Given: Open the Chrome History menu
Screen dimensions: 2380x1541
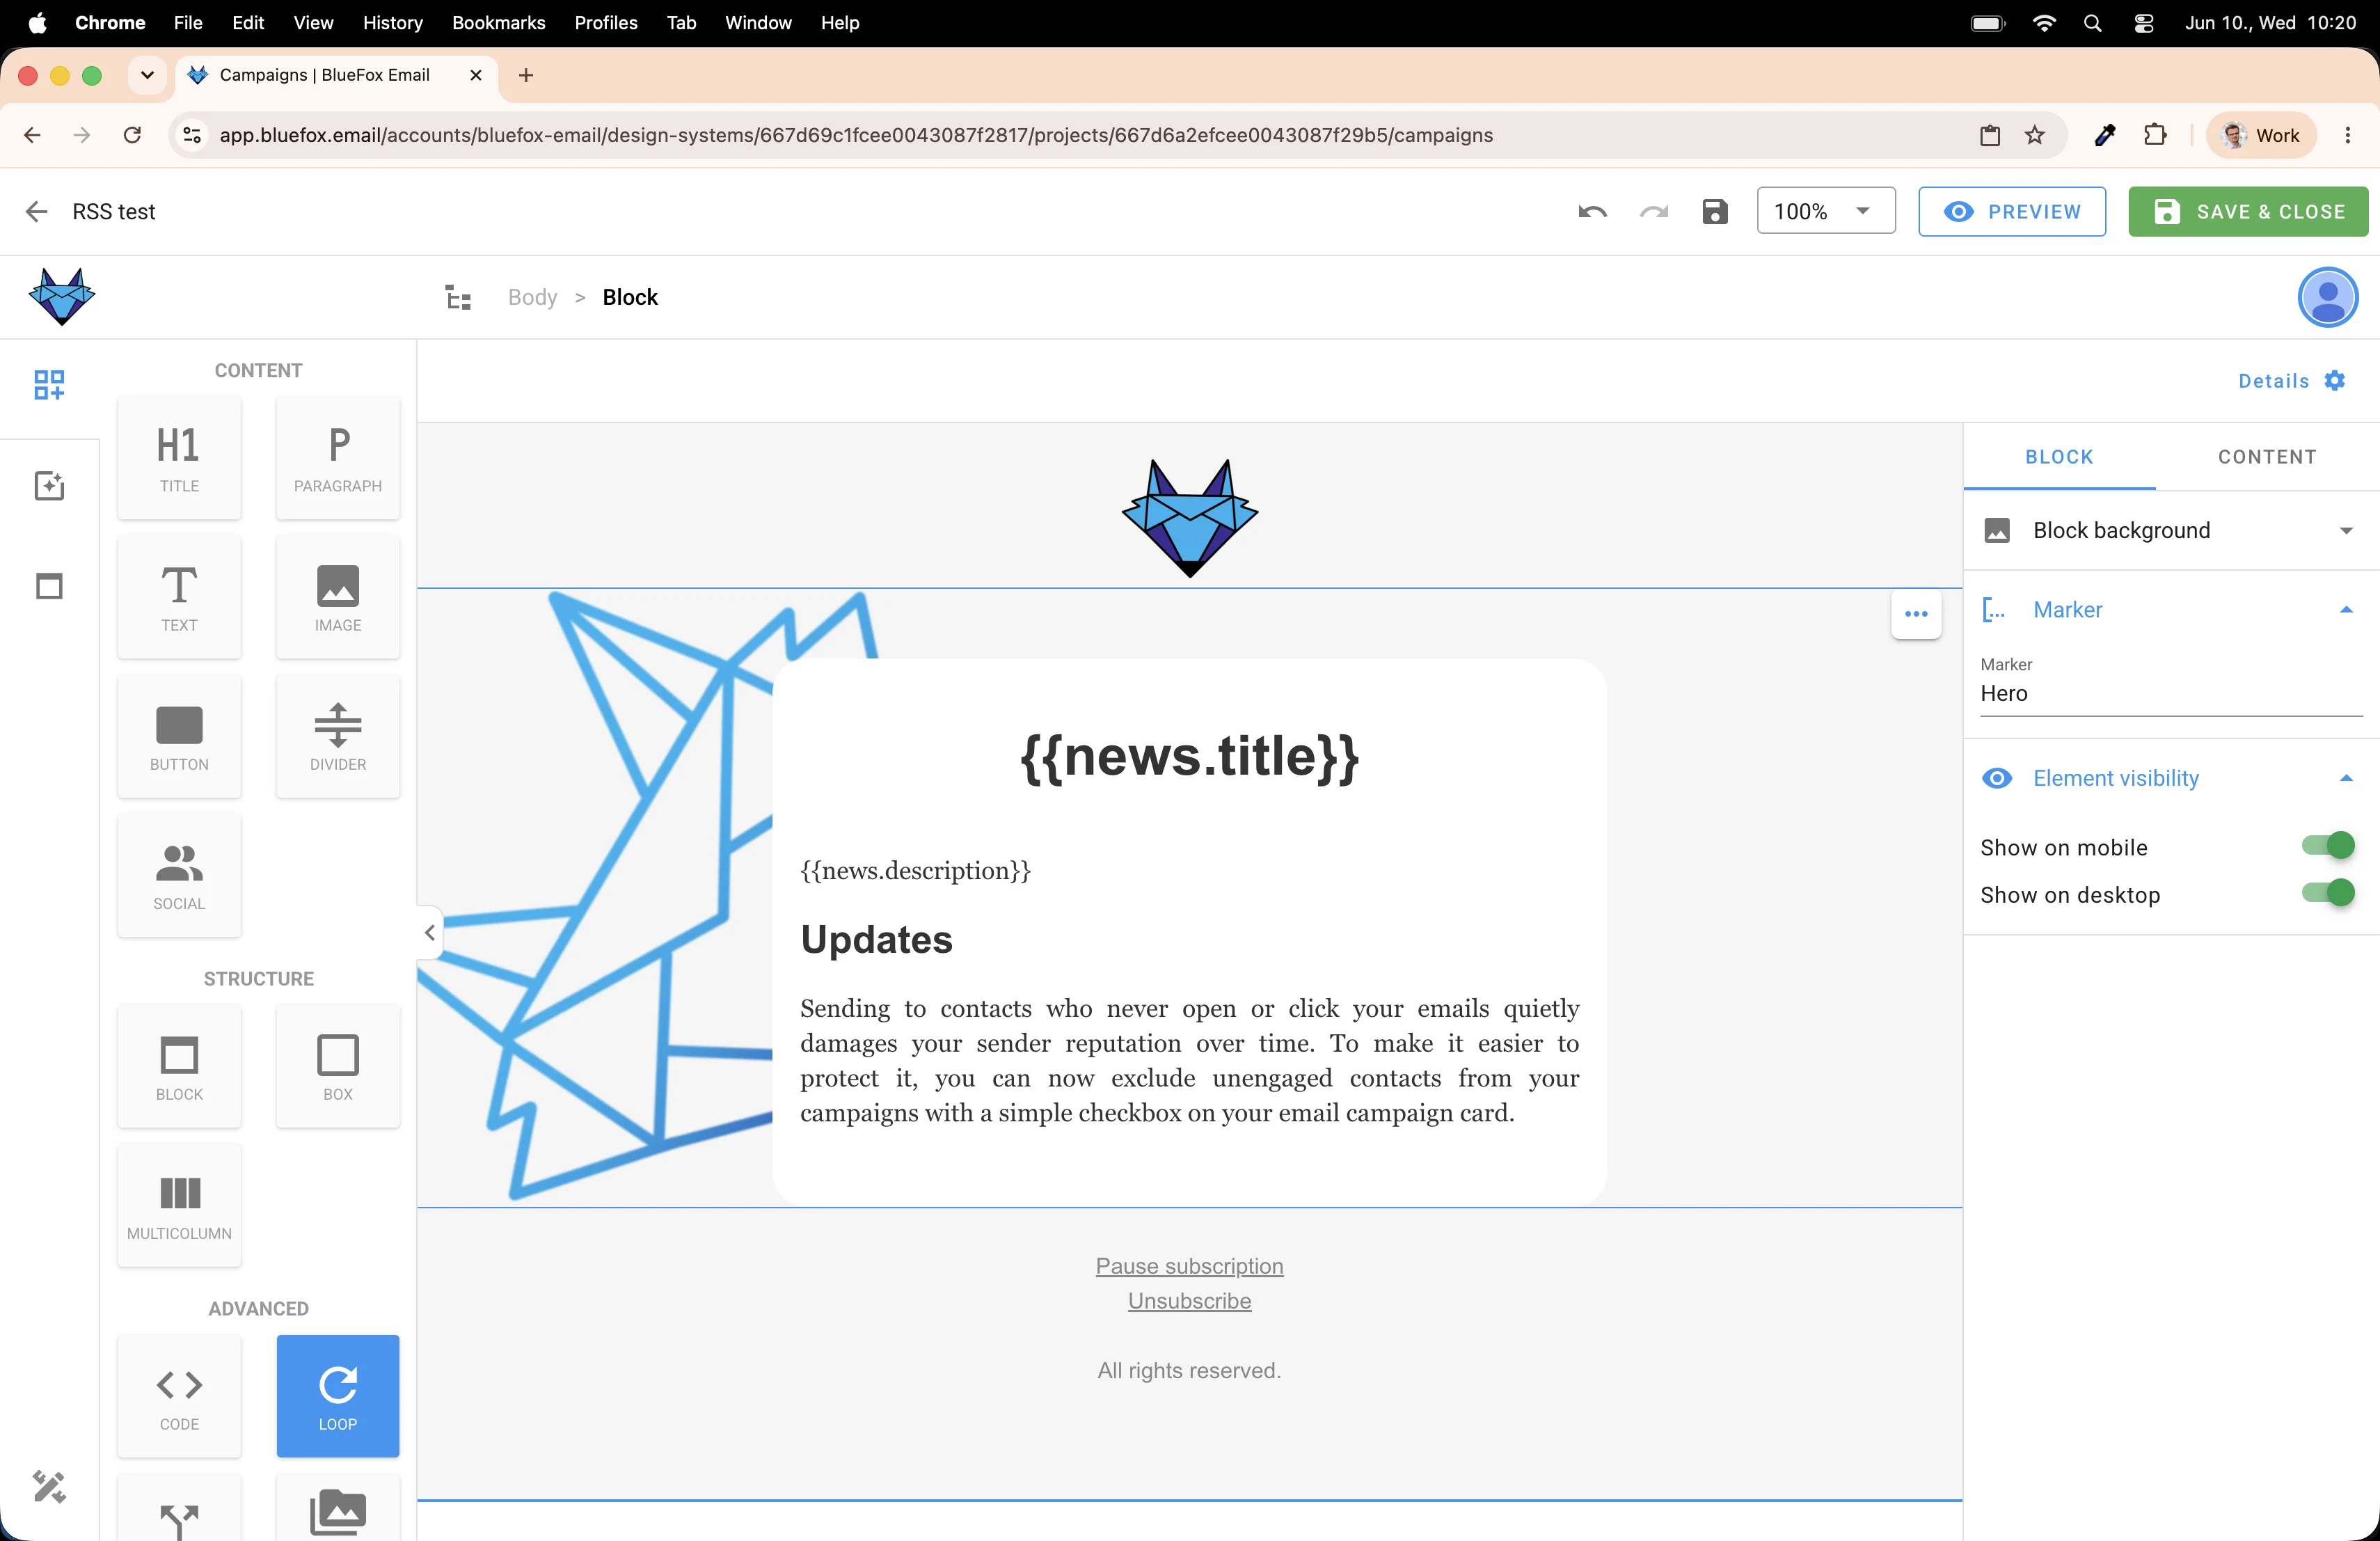Looking at the screenshot, I should (x=392, y=23).
